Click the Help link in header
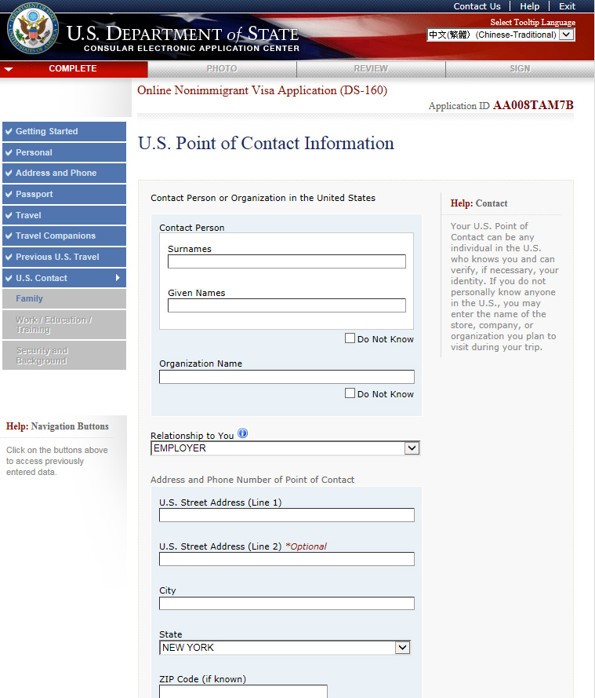This screenshot has height=698, width=595. [x=530, y=6]
